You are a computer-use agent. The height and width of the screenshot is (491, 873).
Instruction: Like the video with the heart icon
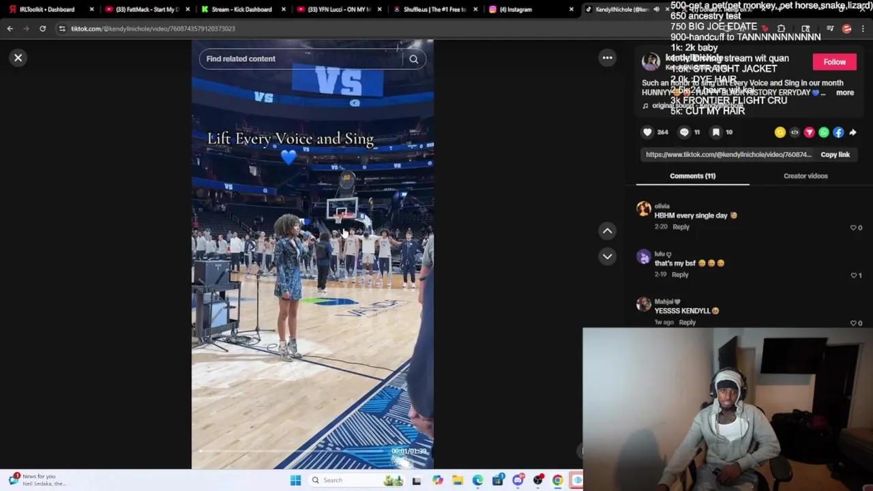(647, 132)
